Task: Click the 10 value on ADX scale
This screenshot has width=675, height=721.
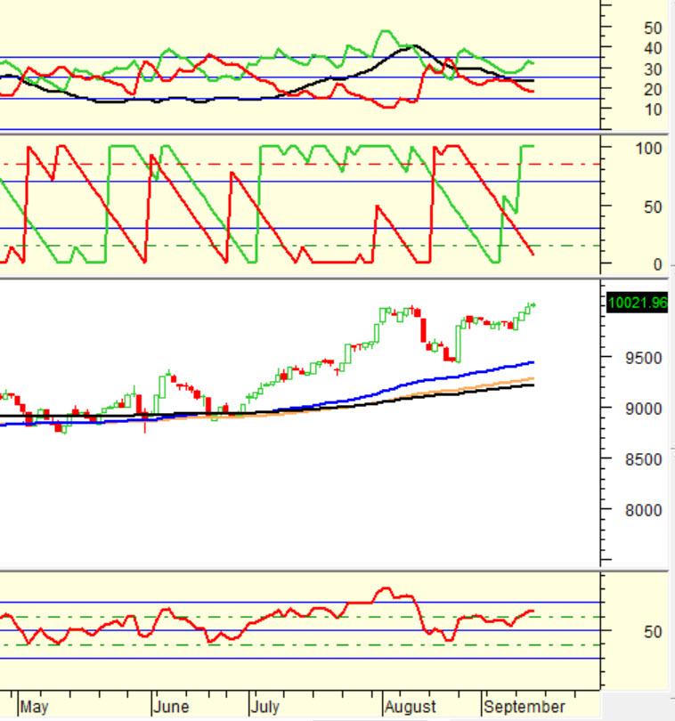Action: (653, 109)
